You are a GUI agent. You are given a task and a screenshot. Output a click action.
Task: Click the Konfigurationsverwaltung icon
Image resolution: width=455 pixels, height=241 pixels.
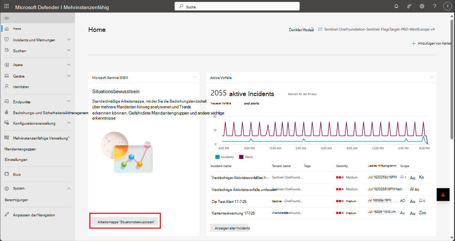[x=7, y=123]
